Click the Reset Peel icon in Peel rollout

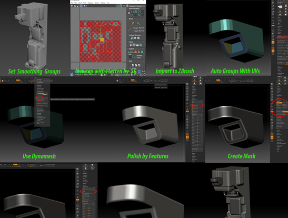139,65
